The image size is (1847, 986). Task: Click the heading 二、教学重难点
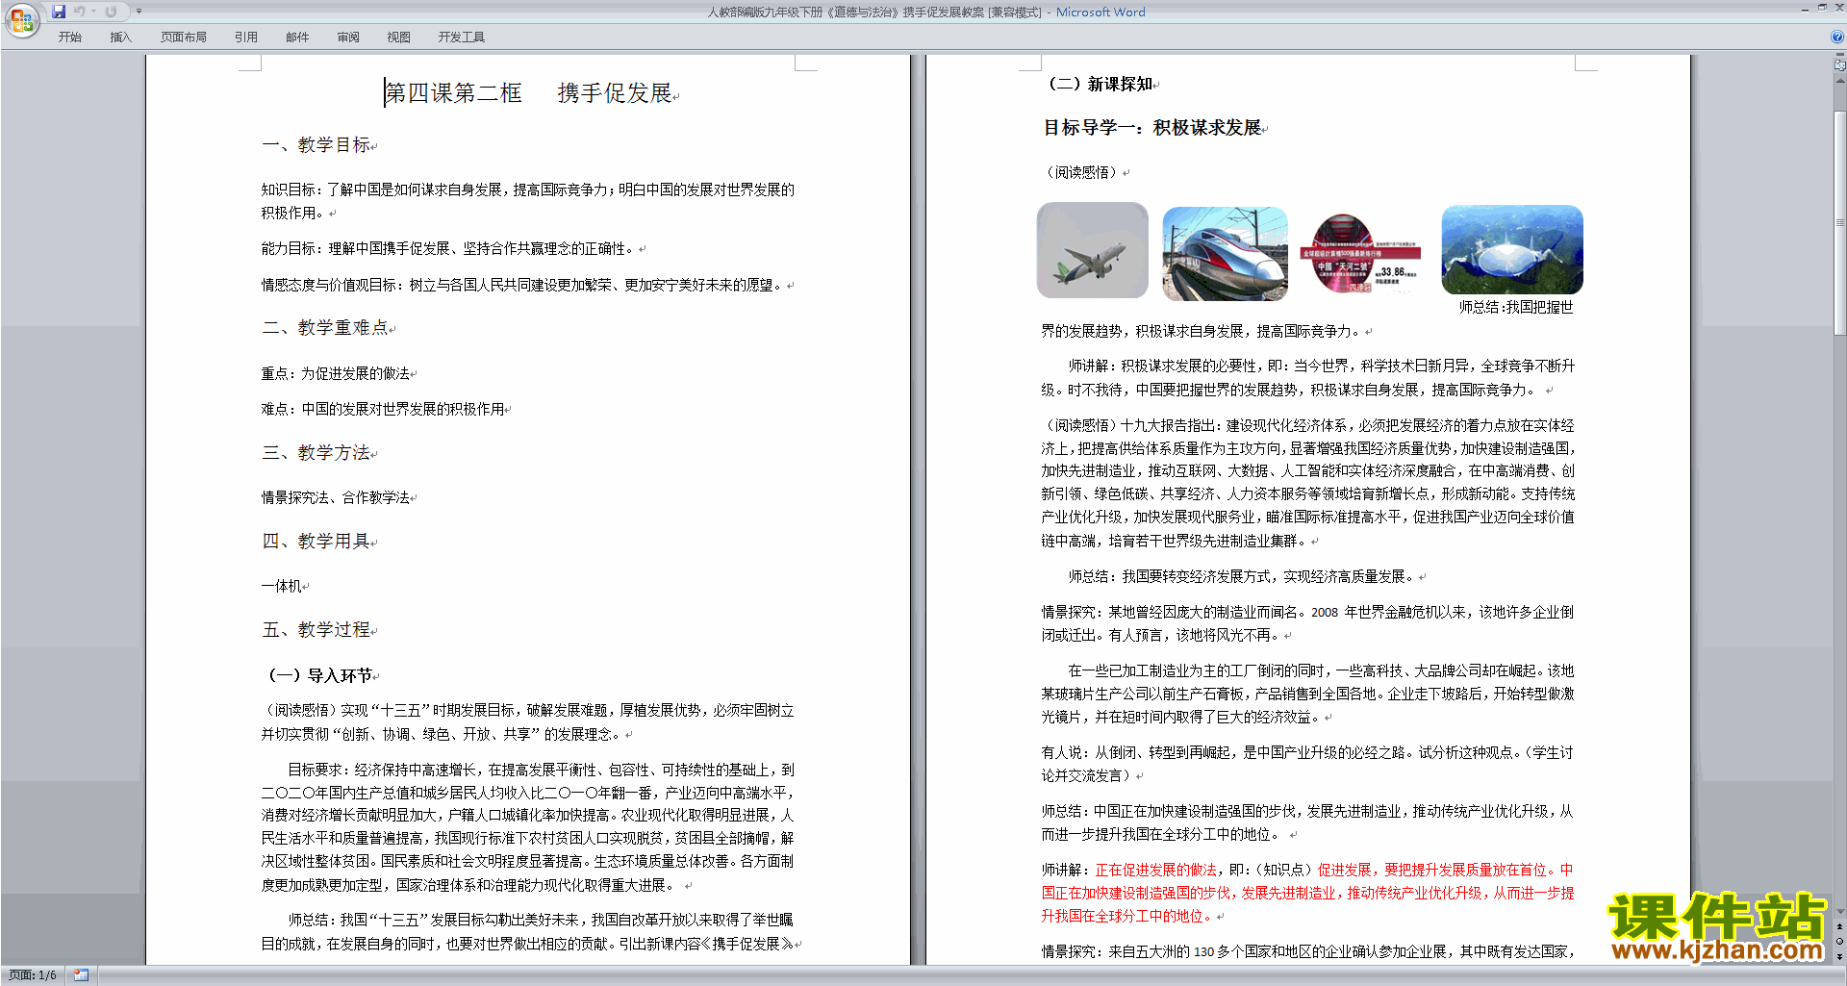pos(325,328)
